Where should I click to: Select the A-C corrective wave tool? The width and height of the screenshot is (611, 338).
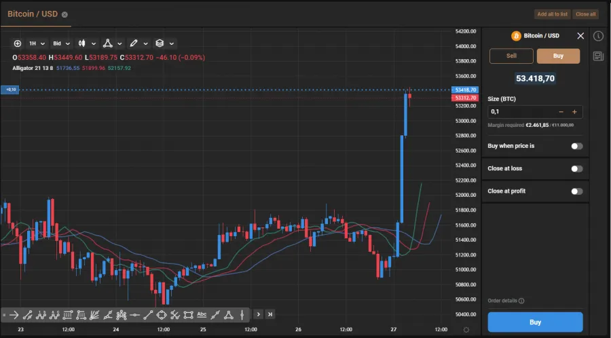54,315
